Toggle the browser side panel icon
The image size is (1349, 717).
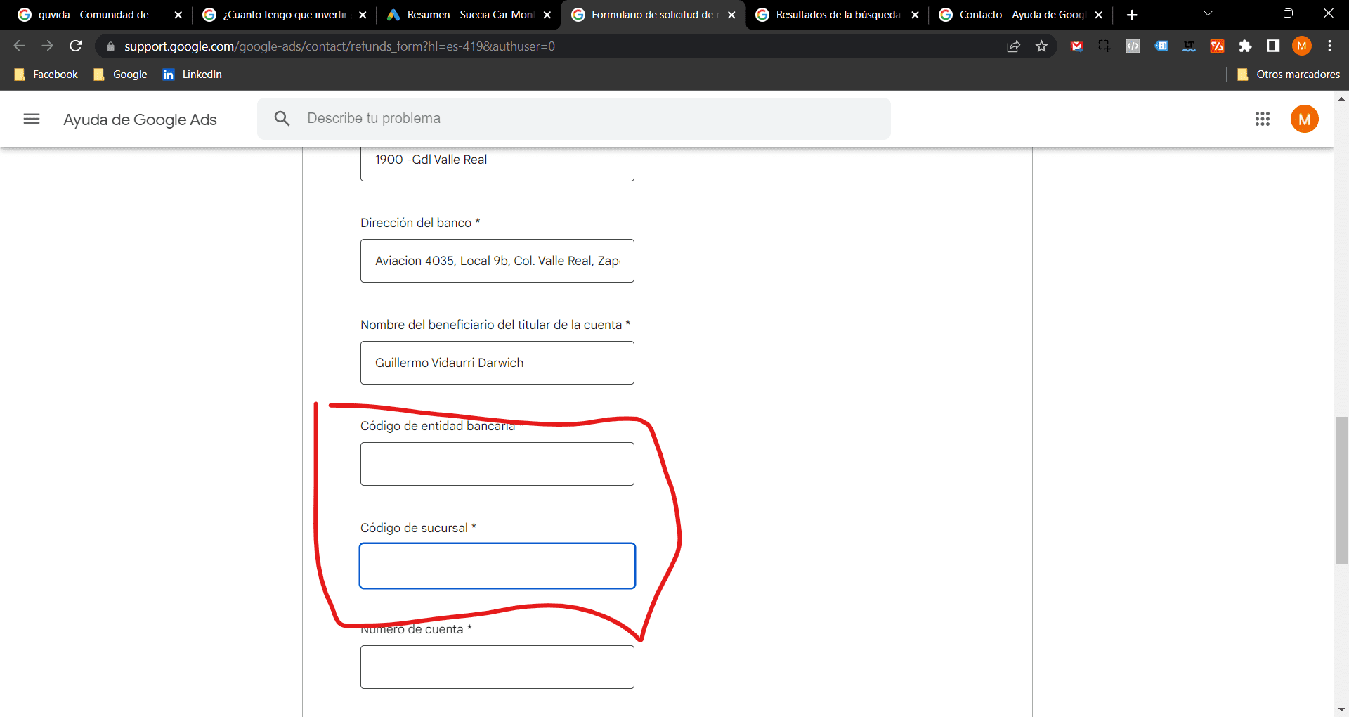click(1273, 46)
